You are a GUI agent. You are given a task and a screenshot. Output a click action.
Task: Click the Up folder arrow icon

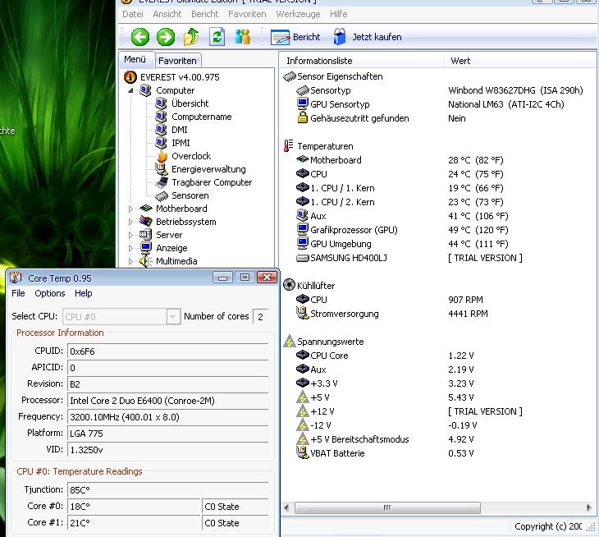click(x=191, y=37)
